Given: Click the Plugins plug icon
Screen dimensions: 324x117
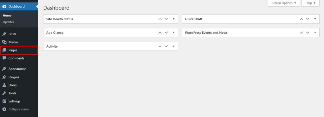Looking at the screenshot, I should pos(4,77).
